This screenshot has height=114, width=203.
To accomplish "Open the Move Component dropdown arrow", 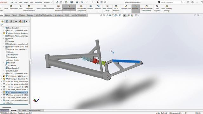I will 69,12.
